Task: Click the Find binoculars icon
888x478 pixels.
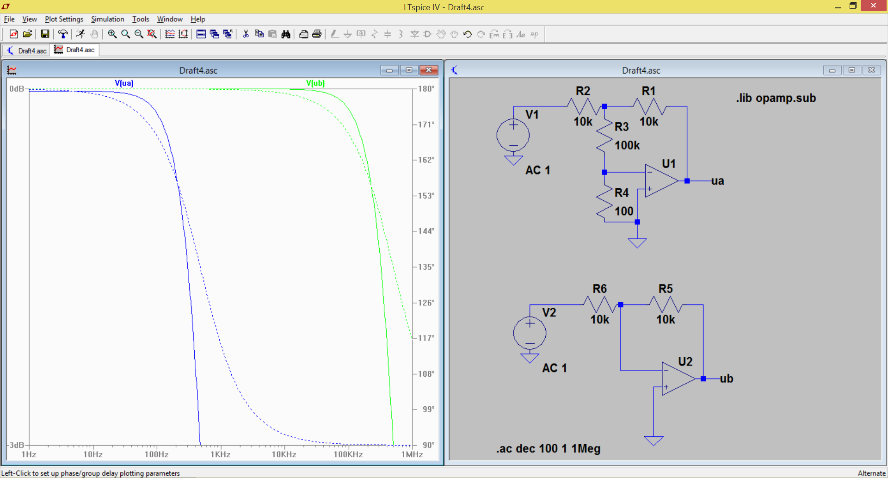Action: pos(286,34)
